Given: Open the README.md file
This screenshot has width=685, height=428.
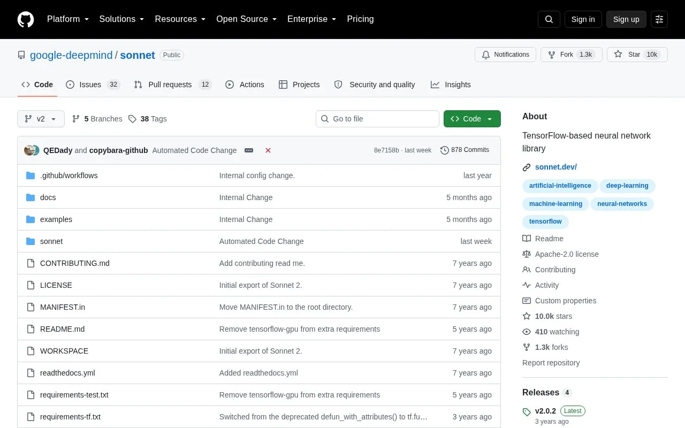Looking at the screenshot, I should tap(62, 329).
